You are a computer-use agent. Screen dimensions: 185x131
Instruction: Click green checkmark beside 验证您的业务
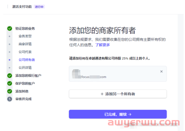(10, 28)
